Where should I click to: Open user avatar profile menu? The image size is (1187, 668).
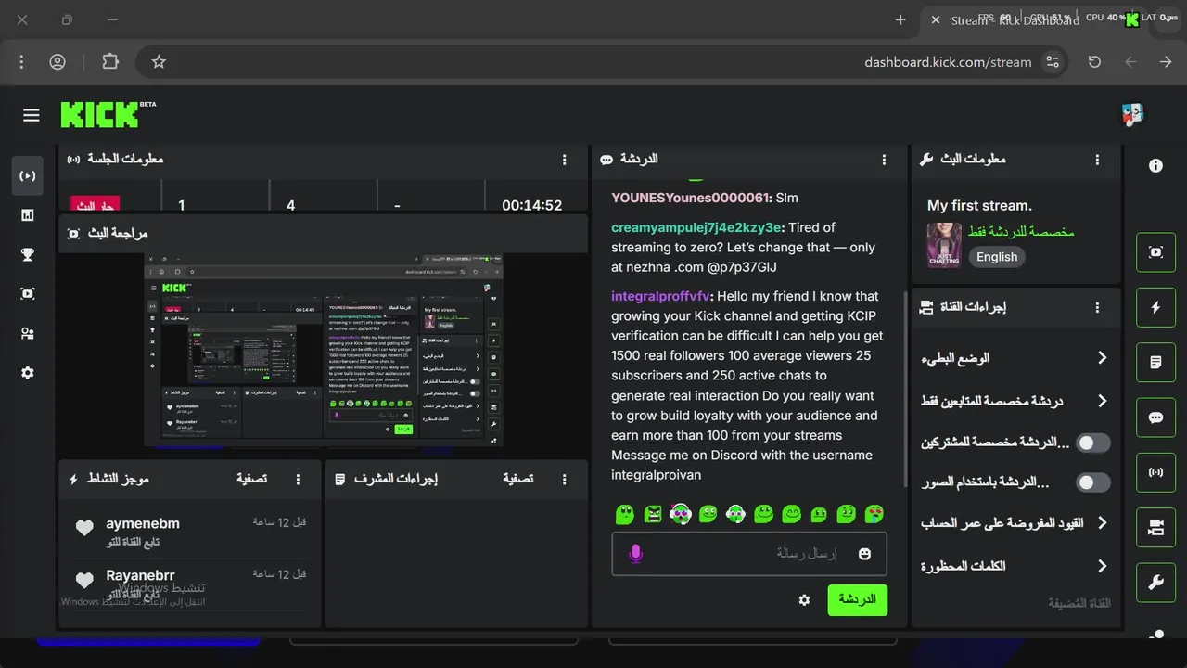[x=1132, y=115]
